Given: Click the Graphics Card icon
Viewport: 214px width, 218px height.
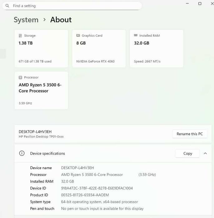Looking at the screenshot, I should pos(78,36).
